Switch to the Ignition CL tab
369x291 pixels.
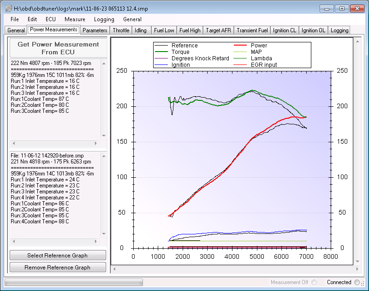click(285, 30)
